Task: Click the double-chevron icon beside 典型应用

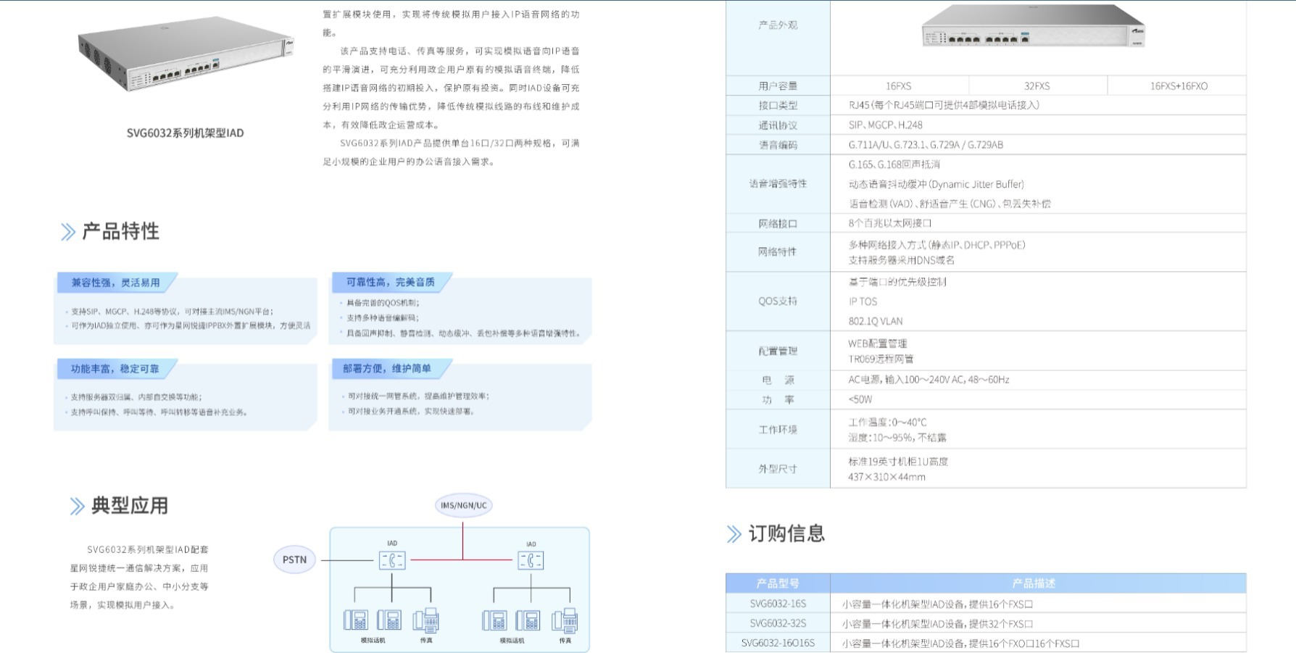Action: click(78, 506)
